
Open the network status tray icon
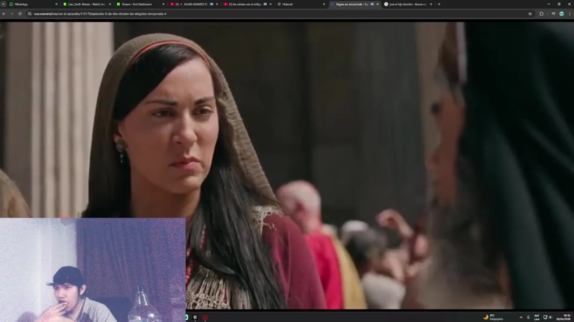click(x=545, y=317)
